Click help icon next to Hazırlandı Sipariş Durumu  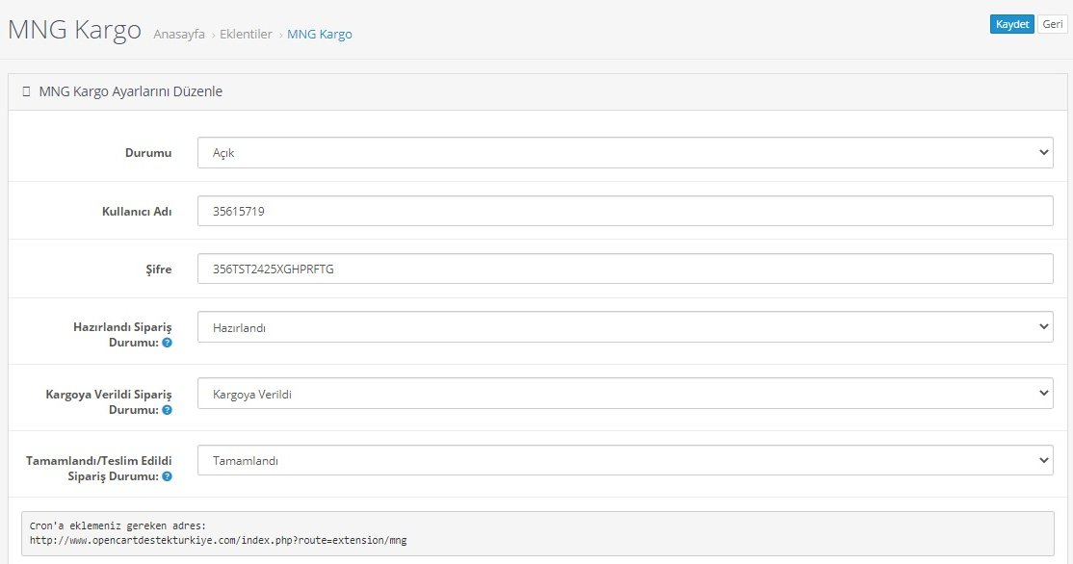(x=167, y=343)
